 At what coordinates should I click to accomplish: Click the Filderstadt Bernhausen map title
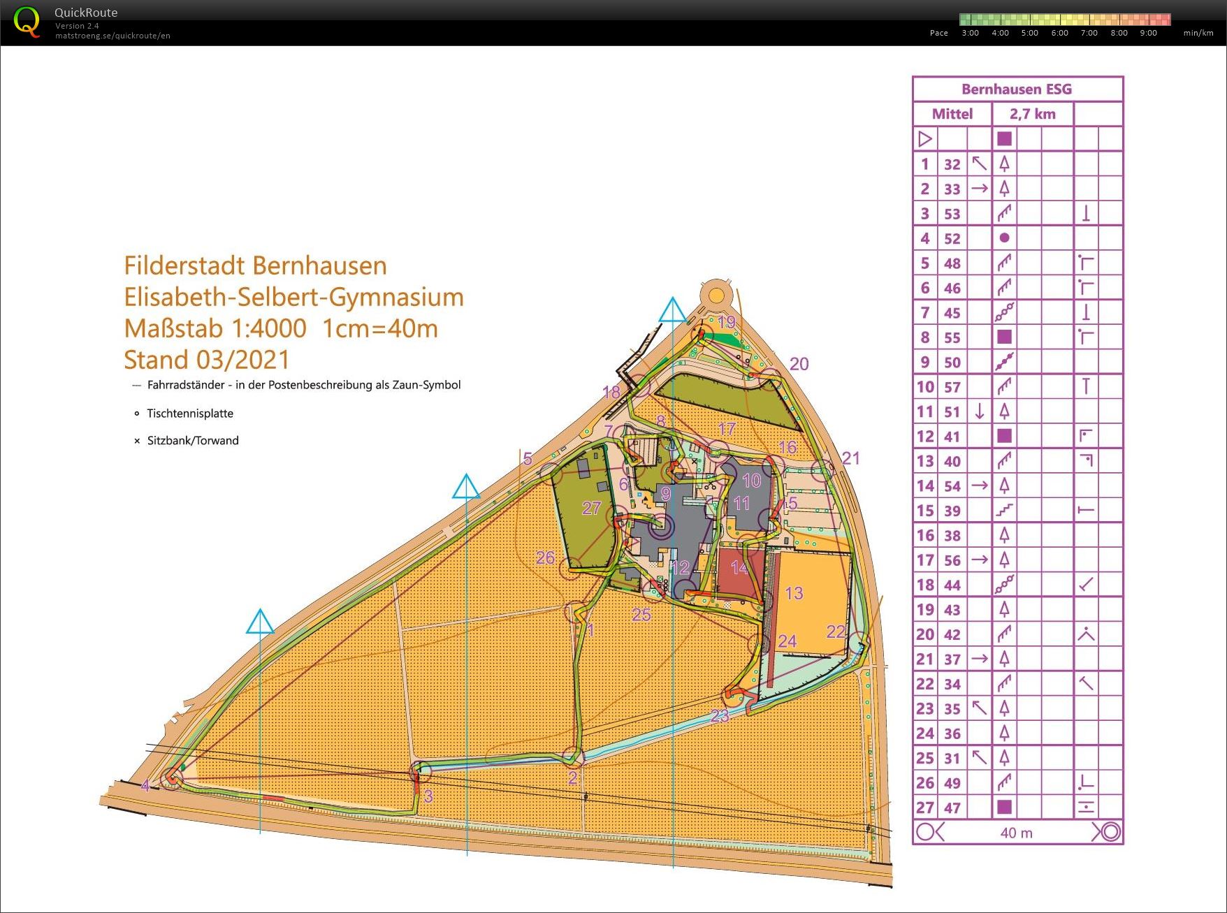(x=255, y=266)
